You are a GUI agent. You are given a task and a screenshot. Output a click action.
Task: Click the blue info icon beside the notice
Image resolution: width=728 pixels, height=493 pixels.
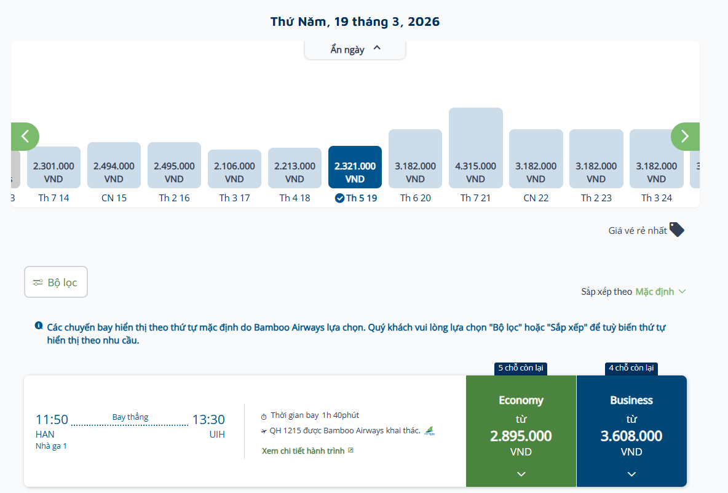coord(39,326)
